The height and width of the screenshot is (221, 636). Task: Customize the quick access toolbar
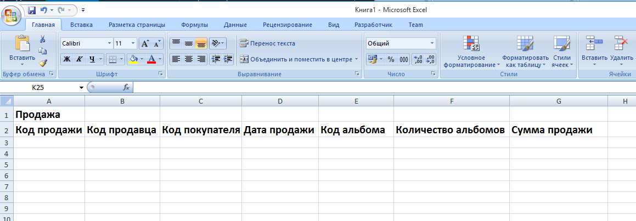coord(83,9)
